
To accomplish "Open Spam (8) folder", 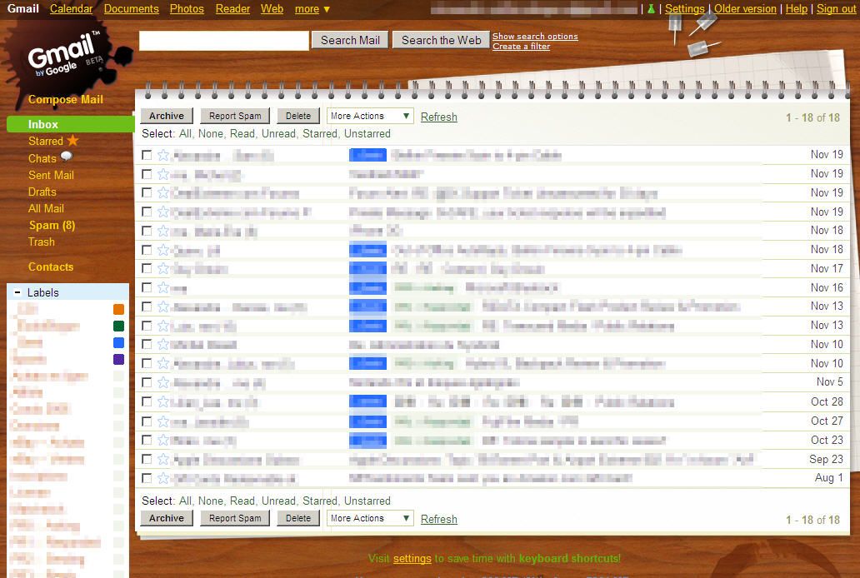I will (x=52, y=226).
